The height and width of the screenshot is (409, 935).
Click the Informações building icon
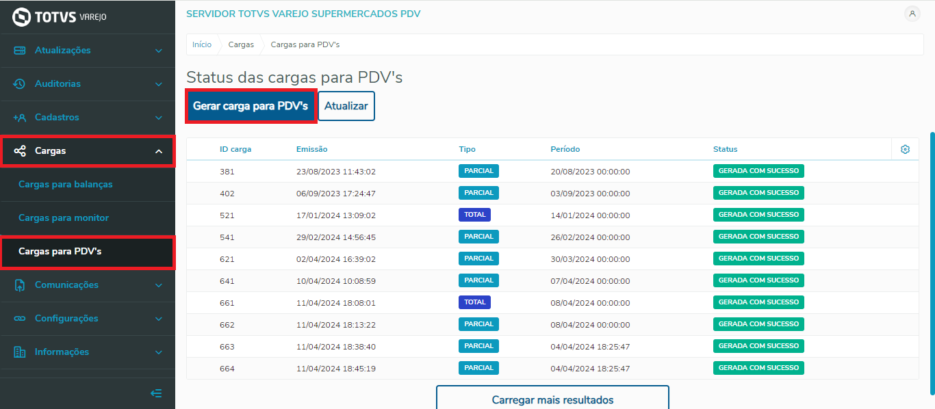click(x=20, y=352)
